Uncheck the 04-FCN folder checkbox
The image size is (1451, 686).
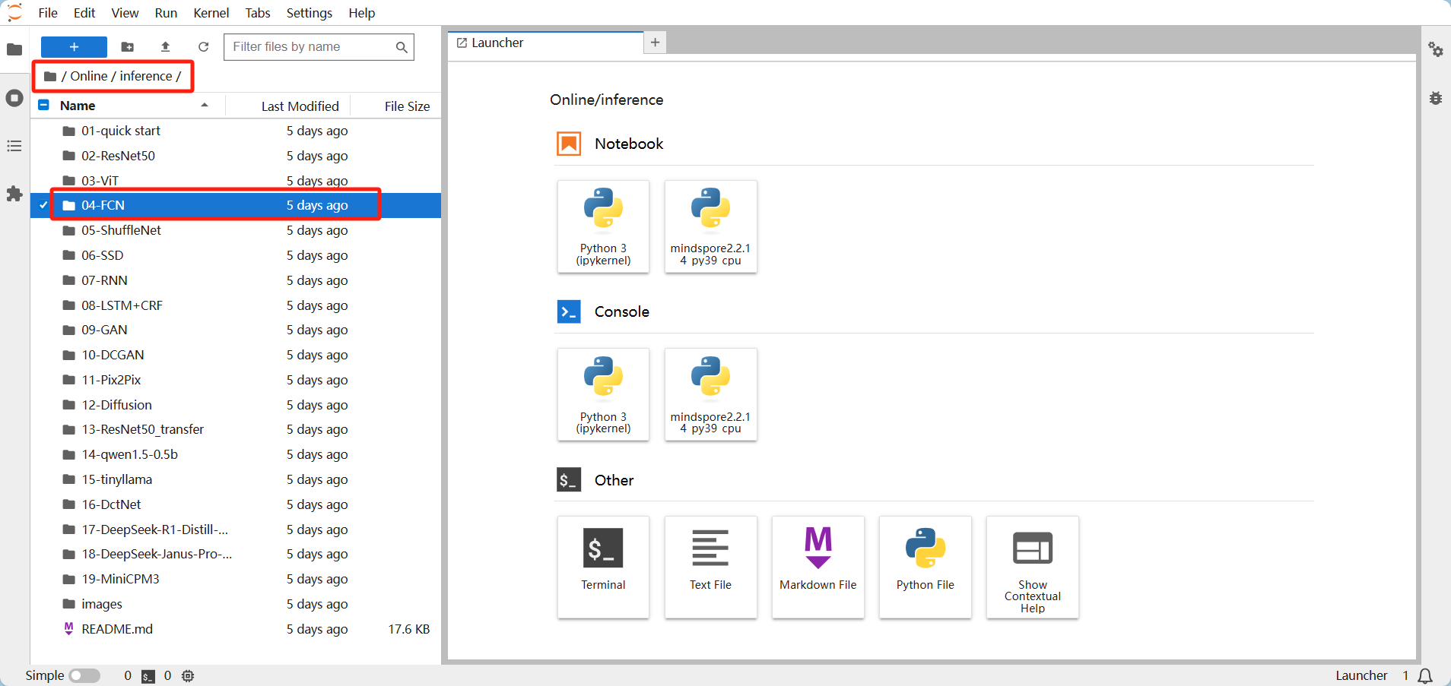43,205
